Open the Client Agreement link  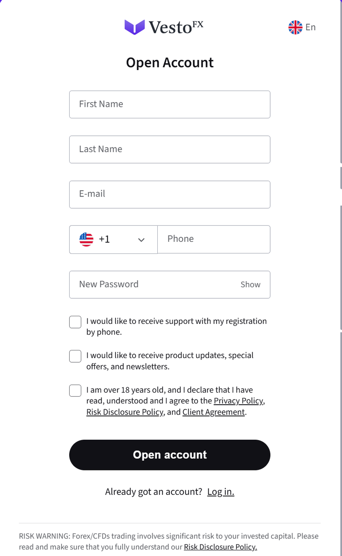point(214,412)
